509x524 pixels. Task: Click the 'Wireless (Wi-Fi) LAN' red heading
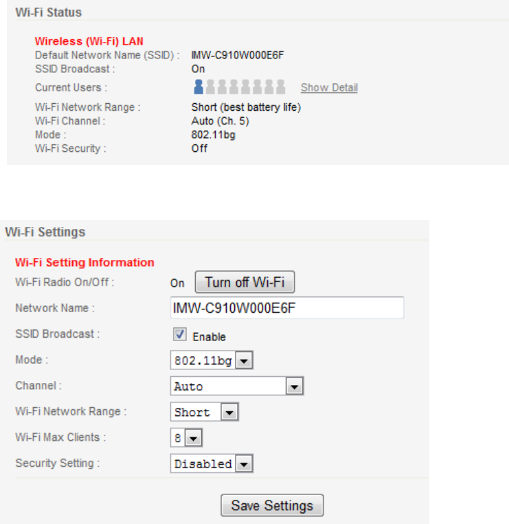tap(89, 41)
